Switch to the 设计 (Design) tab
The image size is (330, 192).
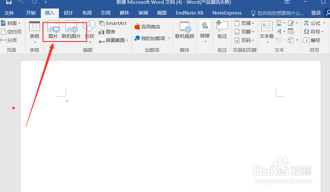(68, 13)
